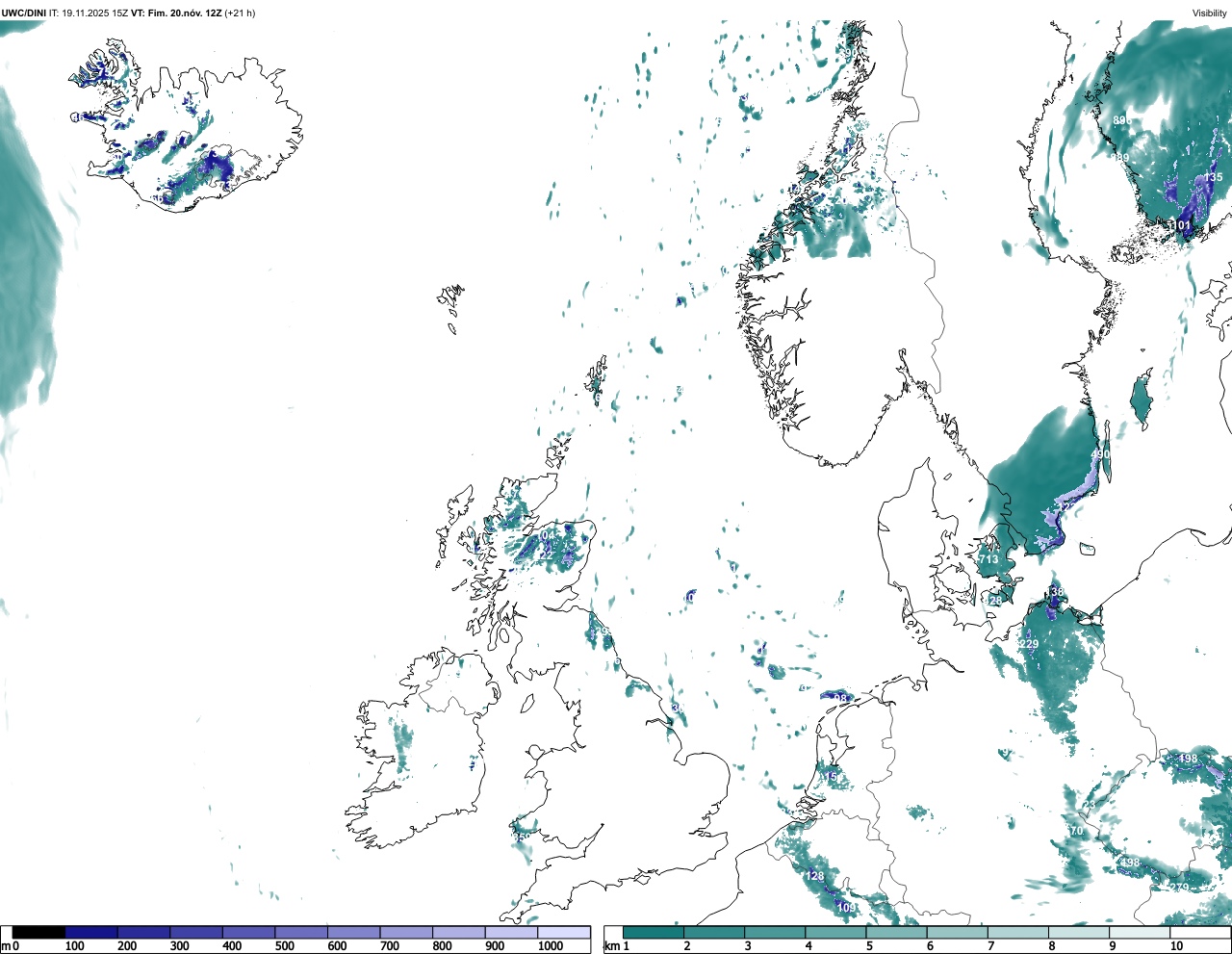
Task: Click the 1–2 km dark teal swatch
Action: click(654, 932)
